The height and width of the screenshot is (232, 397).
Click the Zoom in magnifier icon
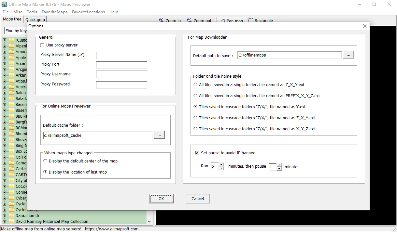click(162, 20)
